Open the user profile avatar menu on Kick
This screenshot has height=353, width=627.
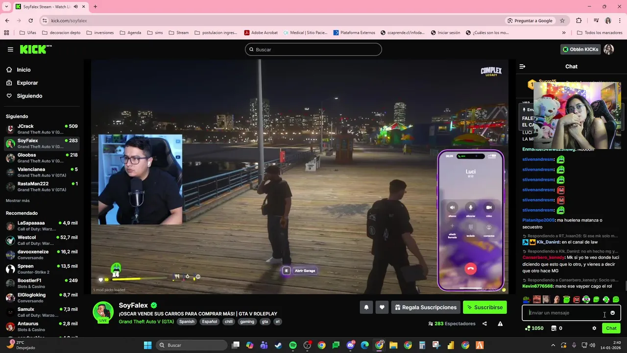(608, 50)
